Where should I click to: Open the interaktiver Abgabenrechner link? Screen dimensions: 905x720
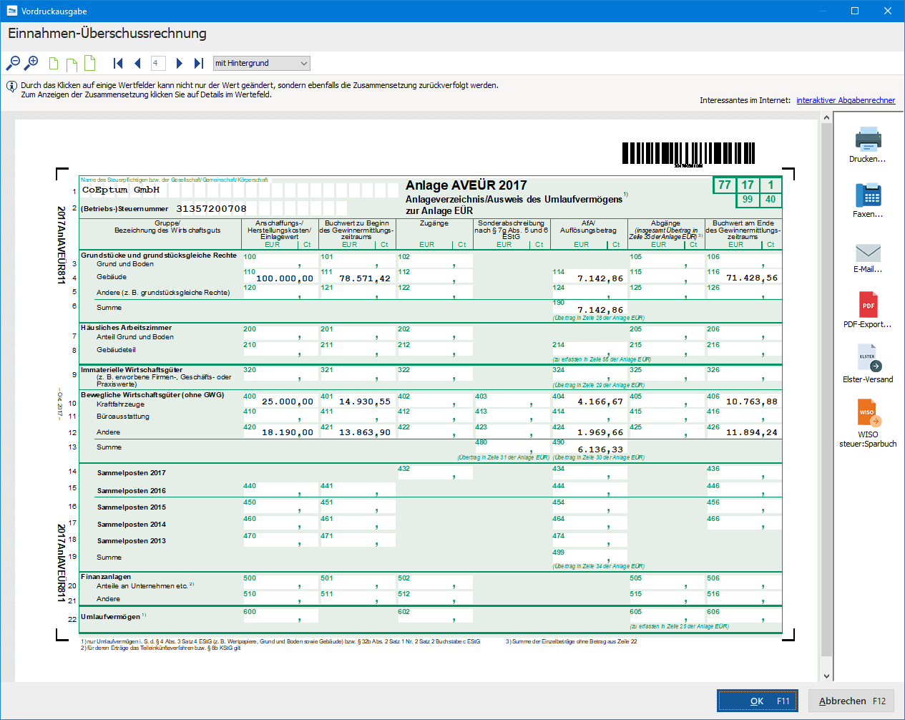[x=846, y=100]
